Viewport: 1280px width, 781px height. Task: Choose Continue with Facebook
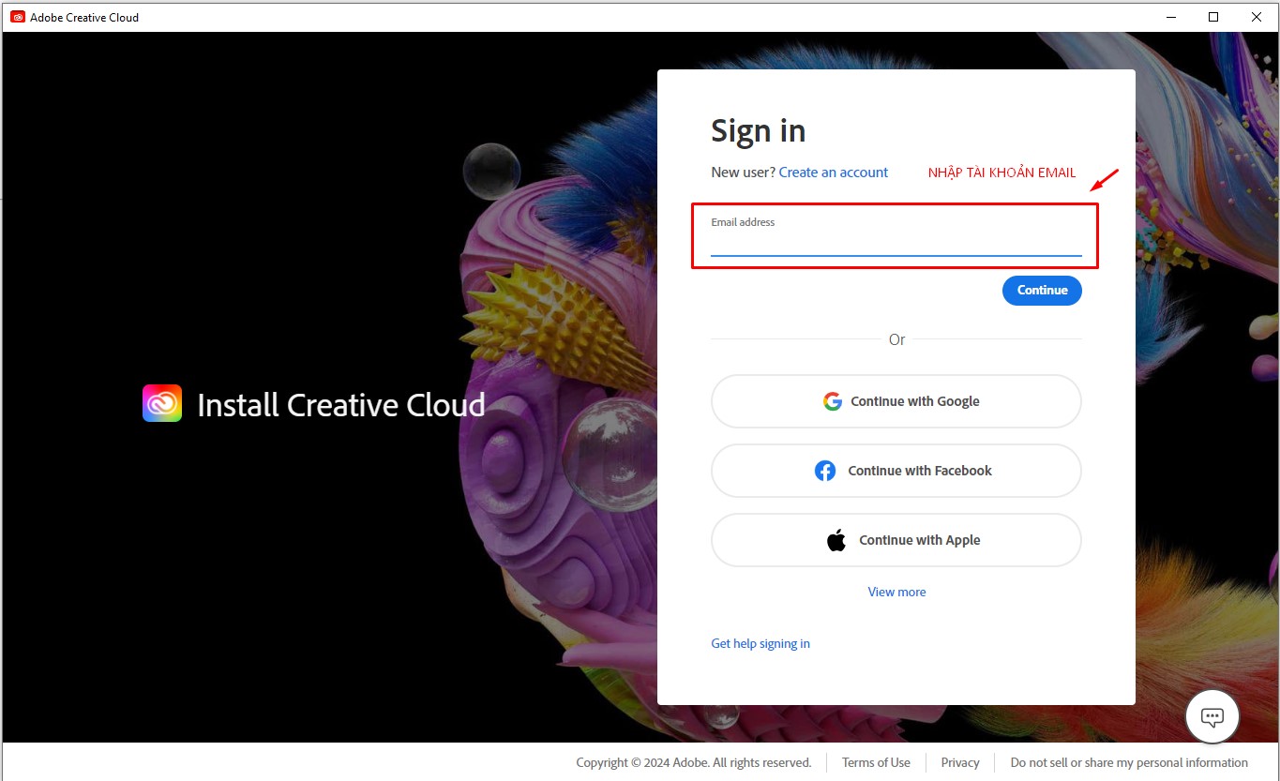896,471
